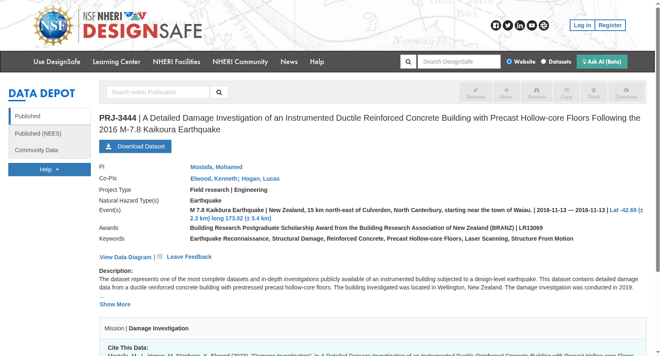The height and width of the screenshot is (356, 661).
Task: Click the NHERI DesignSafe logo
Action: (x=143, y=26)
